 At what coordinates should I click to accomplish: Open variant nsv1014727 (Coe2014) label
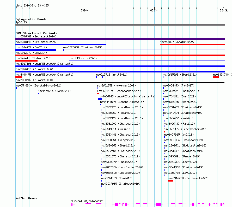(31, 47)
